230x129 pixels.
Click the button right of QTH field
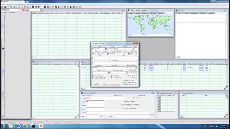[152, 113]
